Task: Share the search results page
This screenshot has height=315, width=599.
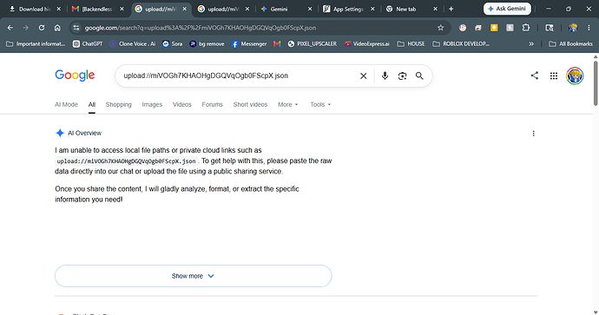Action: 535,75
